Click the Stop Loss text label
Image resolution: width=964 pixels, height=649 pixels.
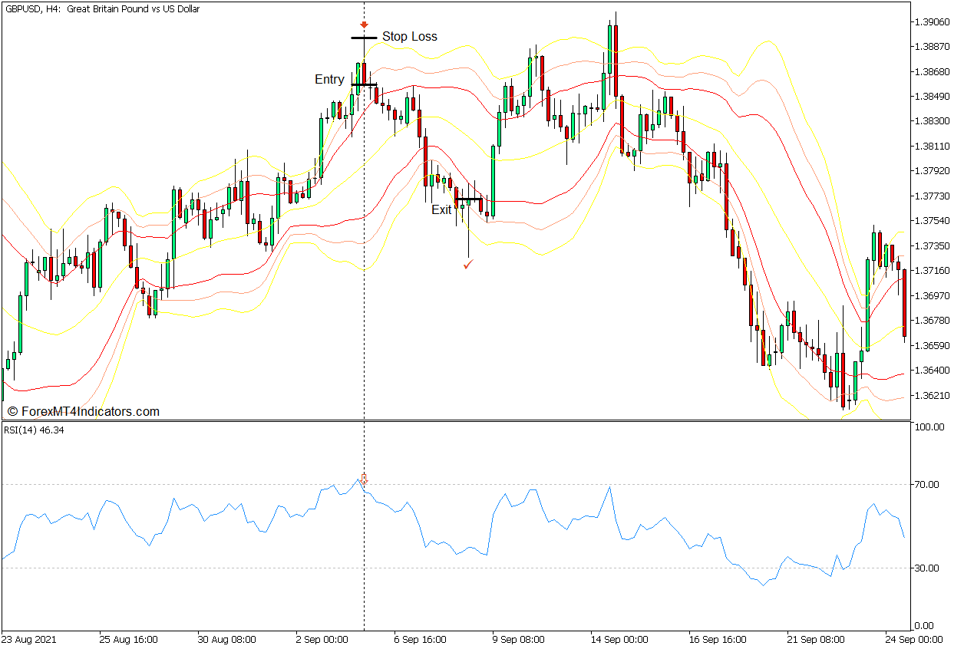click(411, 36)
